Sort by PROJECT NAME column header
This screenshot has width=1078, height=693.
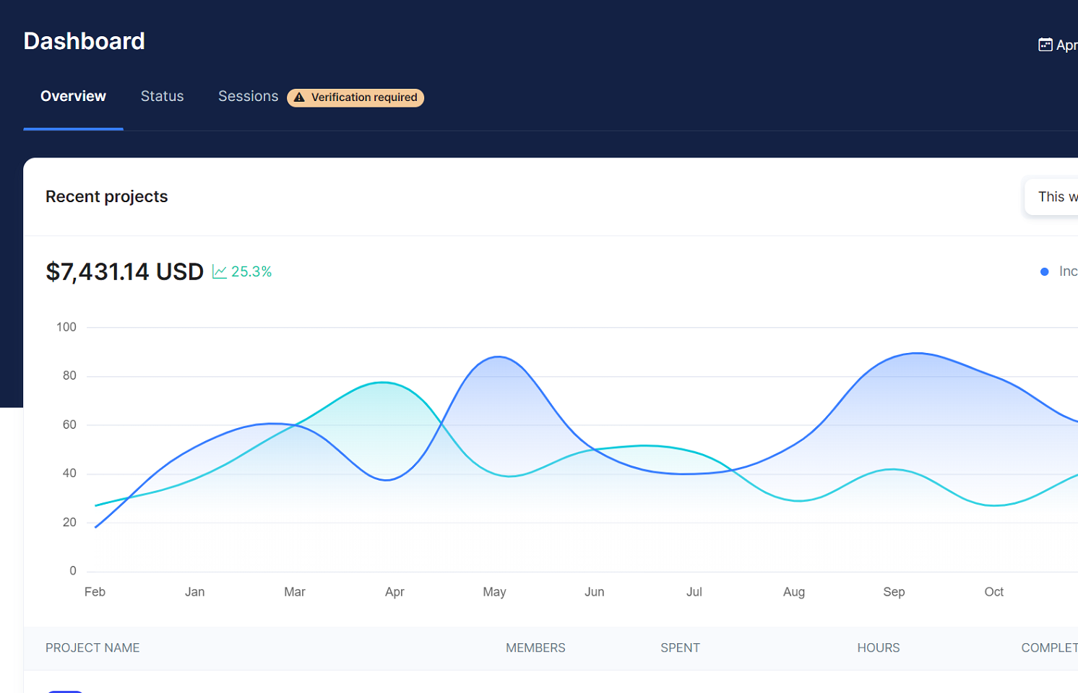[x=92, y=648]
